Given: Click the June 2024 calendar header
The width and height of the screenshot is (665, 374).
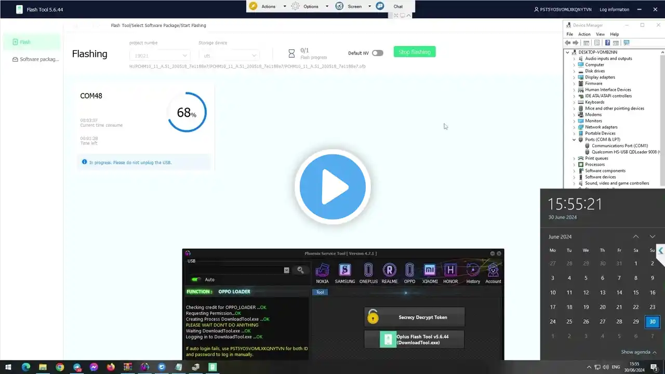Looking at the screenshot, I should click(560, 237).
